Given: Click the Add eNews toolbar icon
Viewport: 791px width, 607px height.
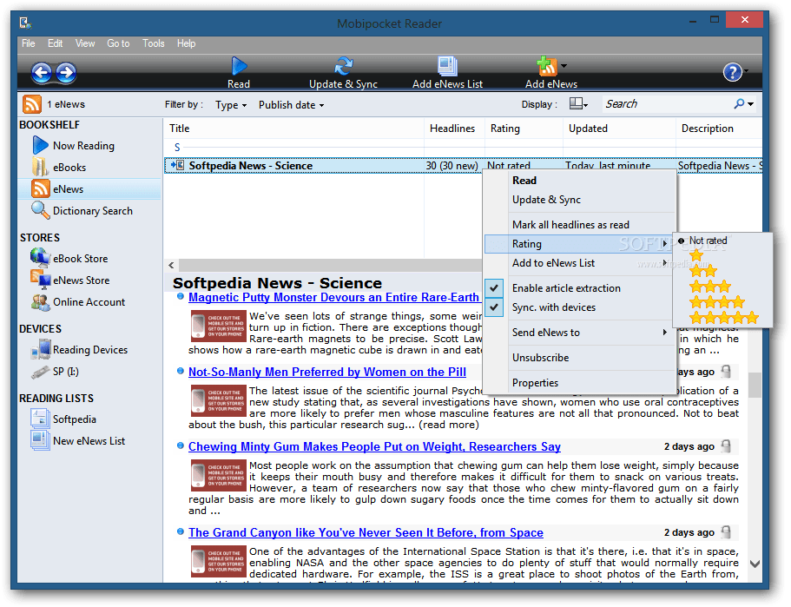Looking at the screenshot, I should click(546, 66).
